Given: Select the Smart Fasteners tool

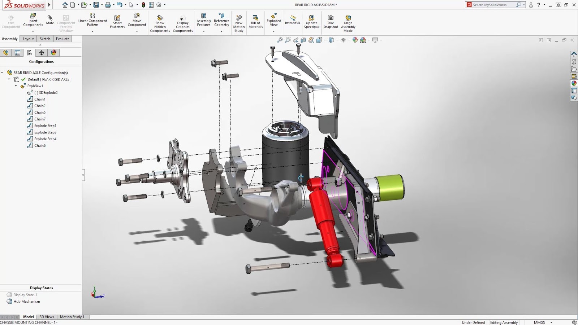Looking at the screenshot, I should (x=117, y=22).
